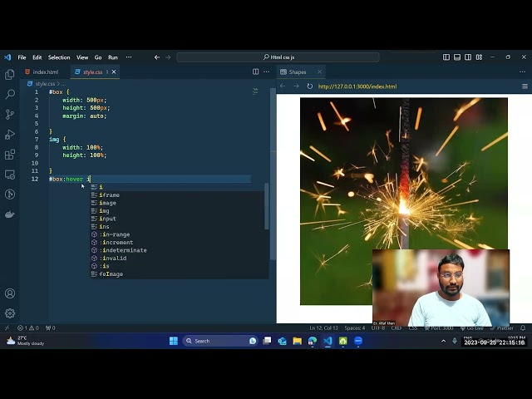Click the Go Live status bar button
This screenshot has width=532, height=399.
pyautogui.click(x=475, y=328)
